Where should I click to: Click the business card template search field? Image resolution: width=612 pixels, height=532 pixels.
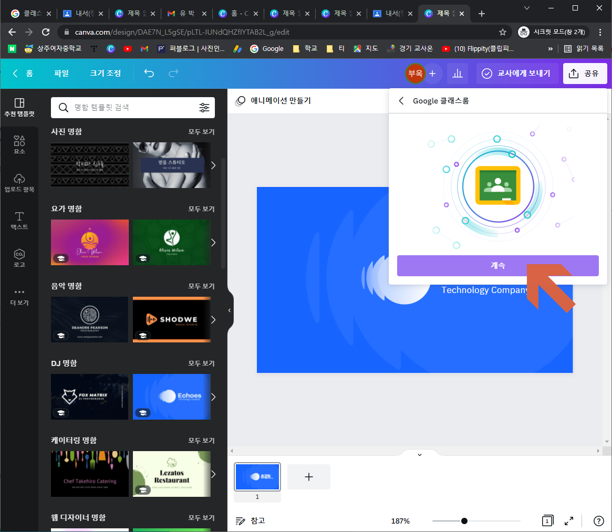tap(133, 107)
